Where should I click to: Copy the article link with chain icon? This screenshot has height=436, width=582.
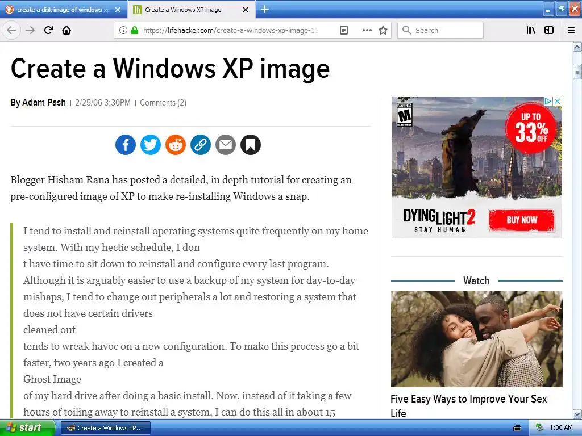click(201, 145)
